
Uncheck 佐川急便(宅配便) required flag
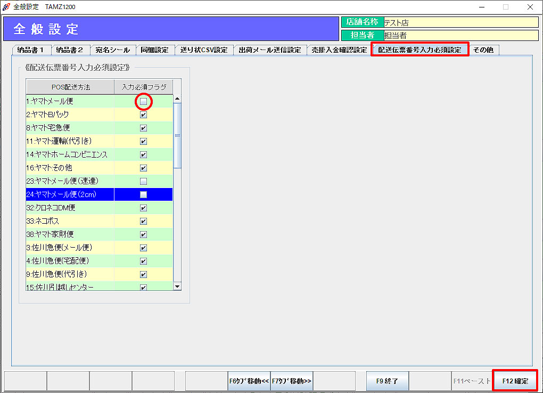(143, 261)
